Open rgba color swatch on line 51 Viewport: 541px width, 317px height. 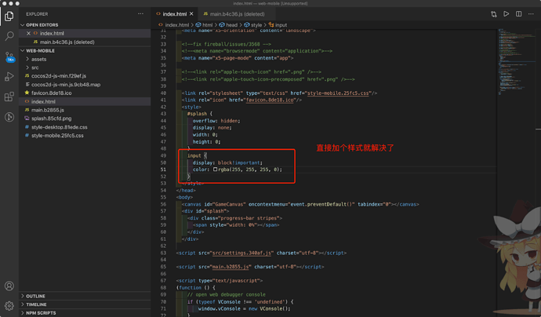pos(216,169)
